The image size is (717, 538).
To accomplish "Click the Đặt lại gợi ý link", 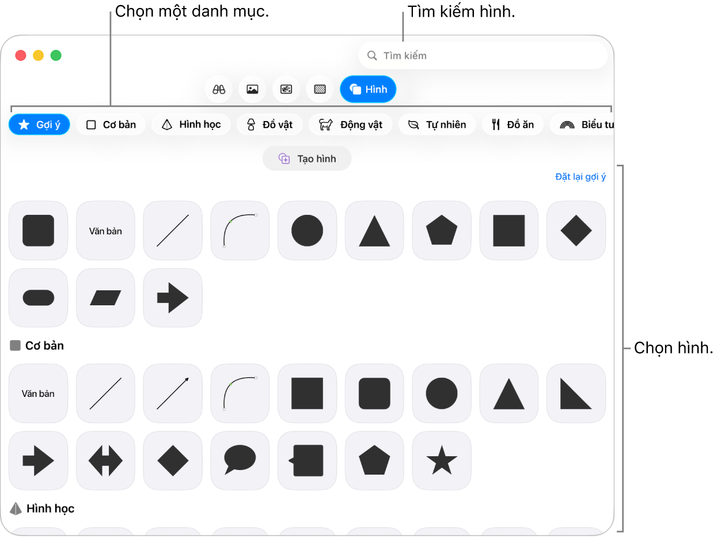I will pyautogui.click(x=581, y=177).
